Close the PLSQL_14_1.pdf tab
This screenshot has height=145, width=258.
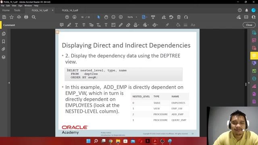click(x=52, y=10)
